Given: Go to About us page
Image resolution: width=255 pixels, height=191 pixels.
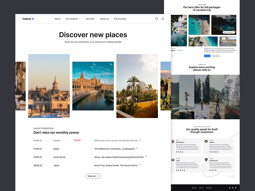Looking at the screenshot, I should [104, 19].
